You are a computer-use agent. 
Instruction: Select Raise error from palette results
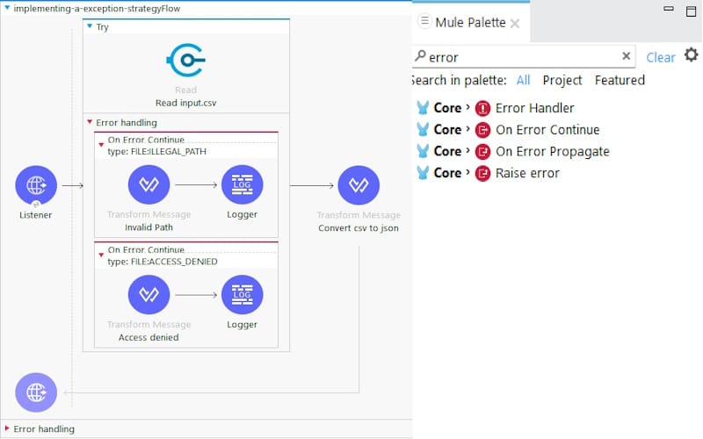point(527,173)
